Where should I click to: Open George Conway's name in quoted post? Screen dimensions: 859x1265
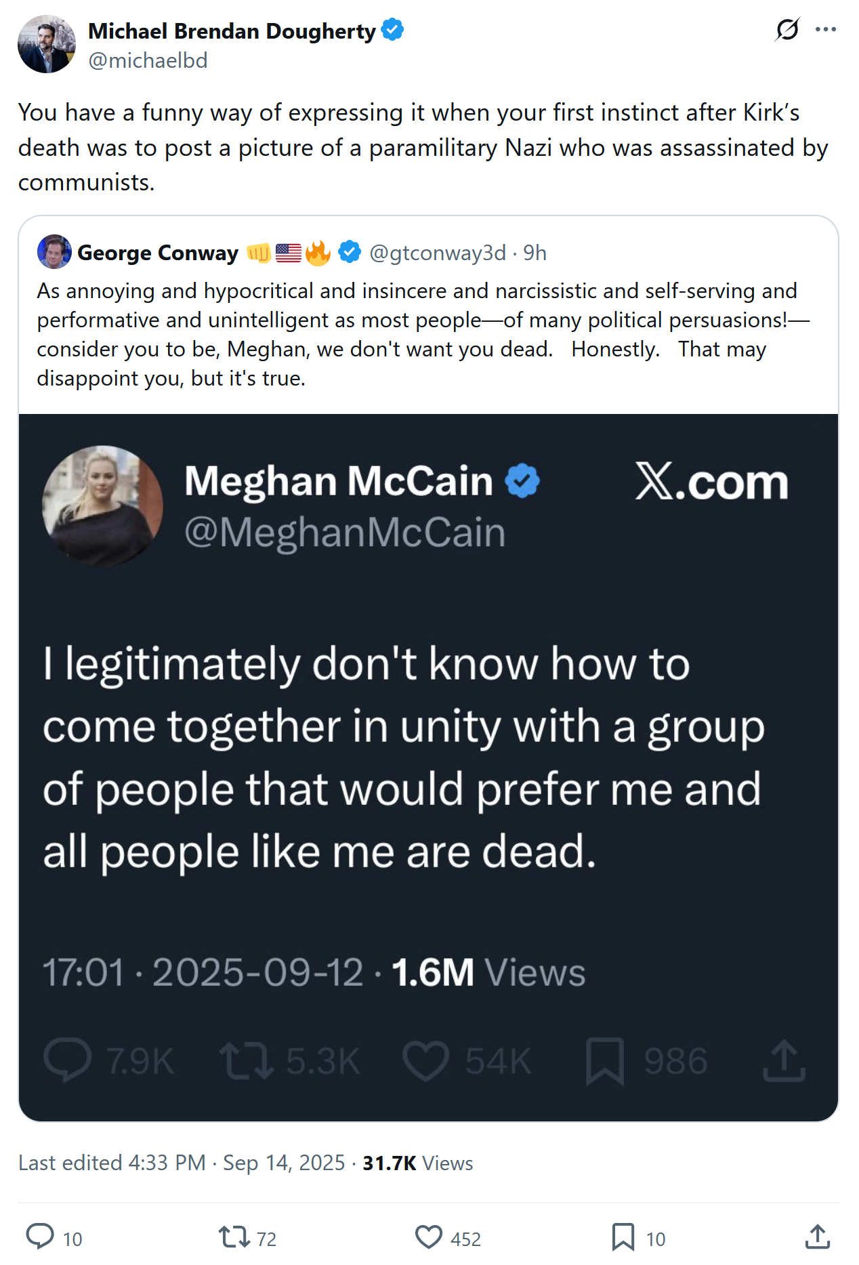tap(158, 253)
